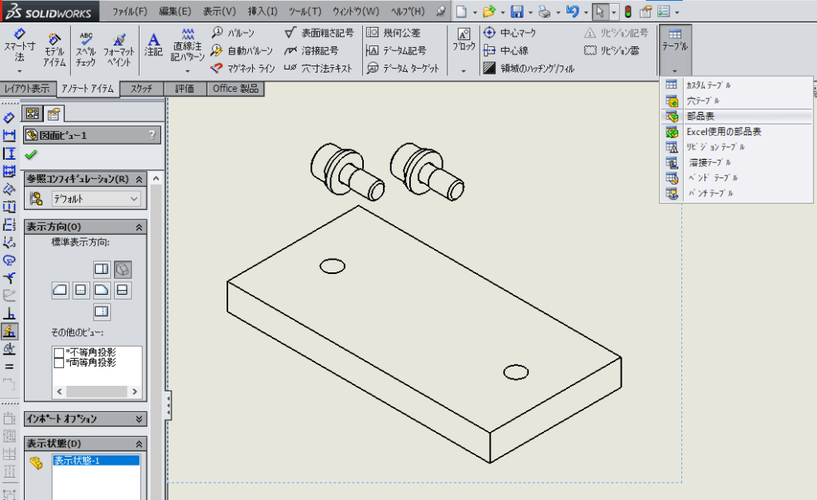The height and width of the screenshot is (500, 817).
Task: Run the スペルチェック spell check tool
Action: 85,47
